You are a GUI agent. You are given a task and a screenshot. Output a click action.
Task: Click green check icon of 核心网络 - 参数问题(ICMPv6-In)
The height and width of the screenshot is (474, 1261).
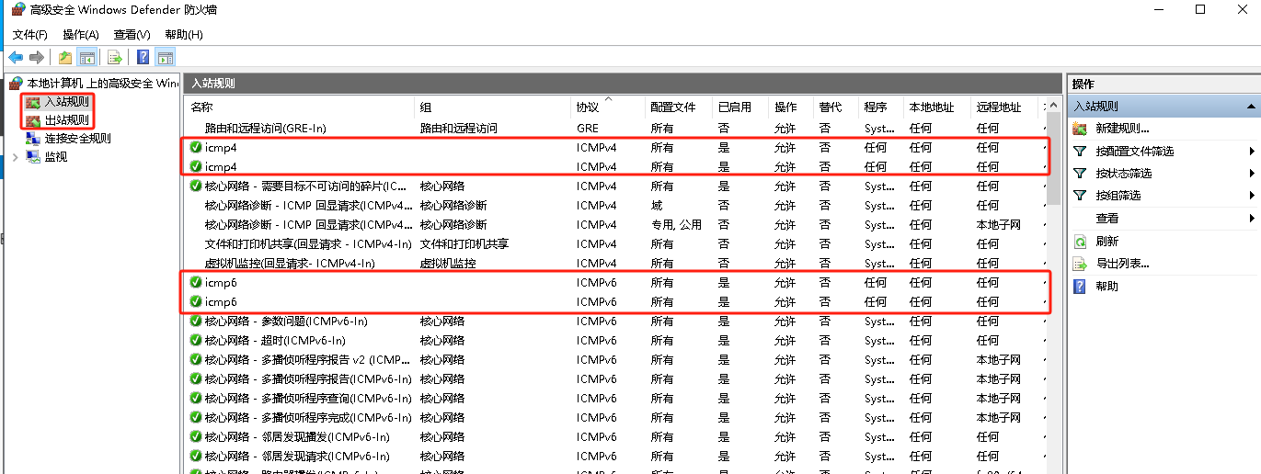click(195, 322)
